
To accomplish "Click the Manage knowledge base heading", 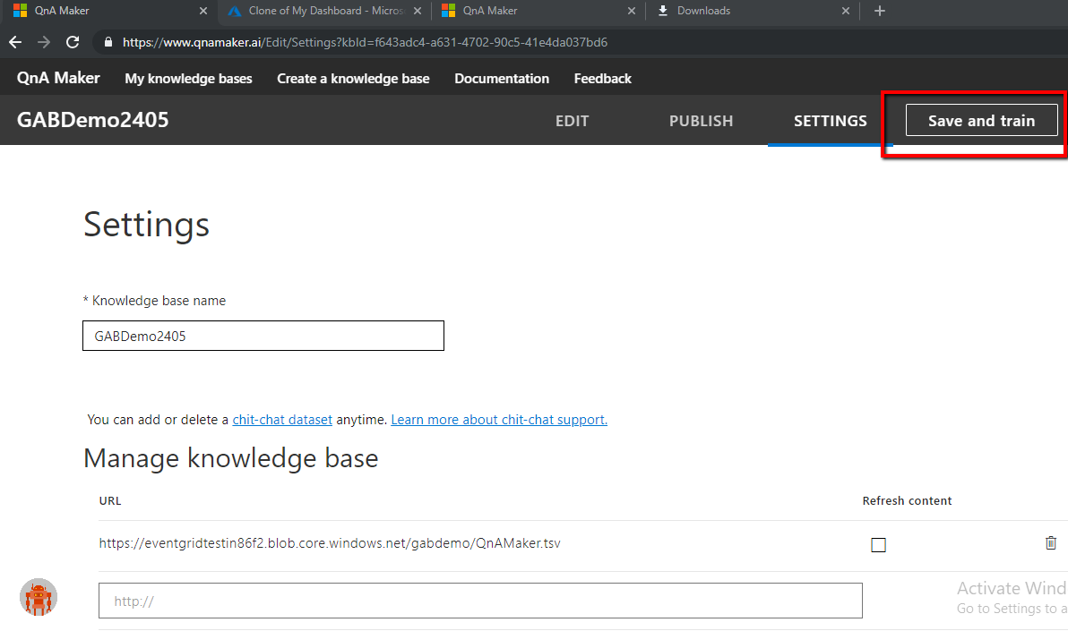I will [x=231, y=458].
